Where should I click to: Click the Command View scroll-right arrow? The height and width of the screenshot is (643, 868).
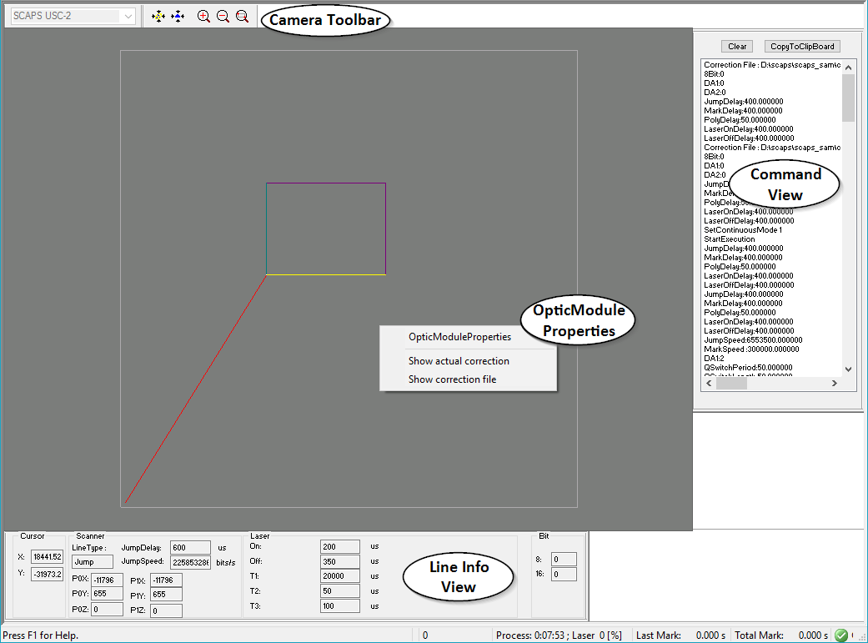pos(835,384)
